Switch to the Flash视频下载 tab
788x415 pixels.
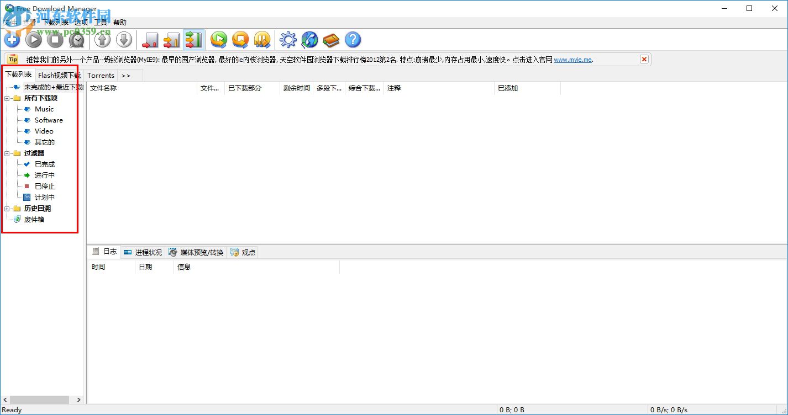tap(59, 75)
